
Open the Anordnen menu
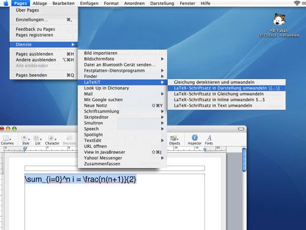(x=135, y=3)
